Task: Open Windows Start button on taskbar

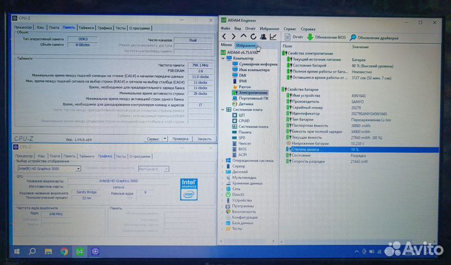Action: click(17, 251)
